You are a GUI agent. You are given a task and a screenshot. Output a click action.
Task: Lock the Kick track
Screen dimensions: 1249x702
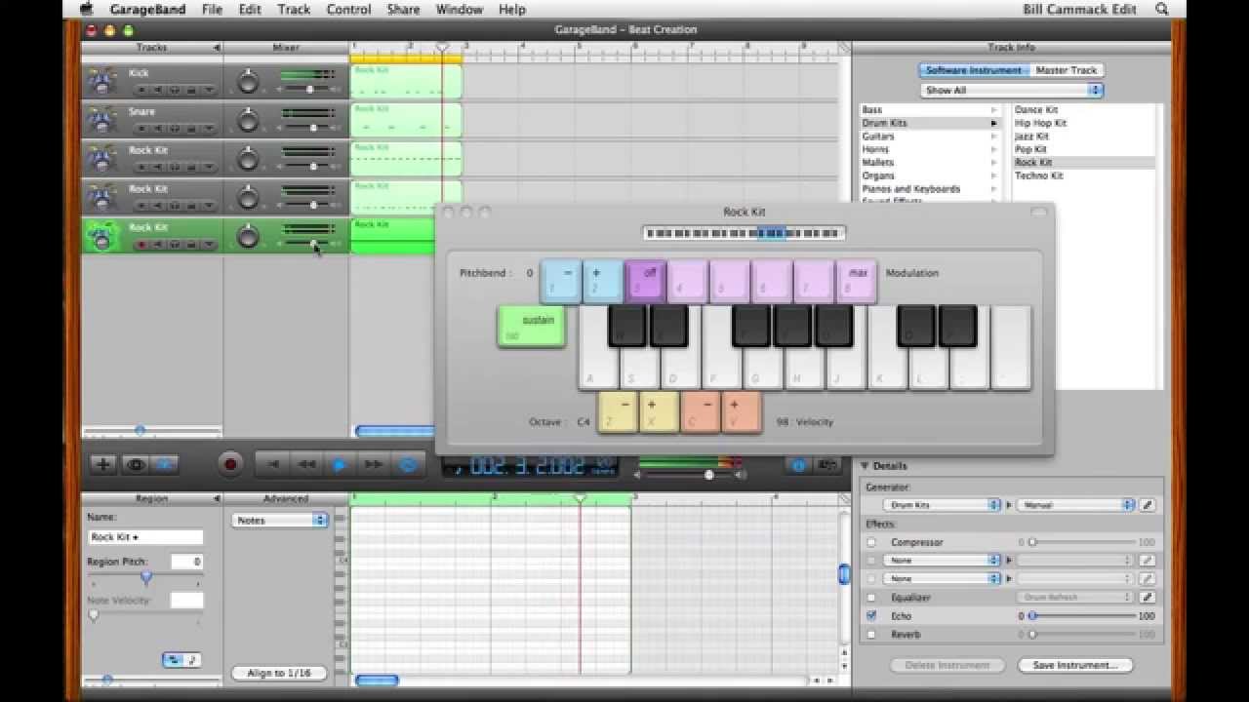192,91
